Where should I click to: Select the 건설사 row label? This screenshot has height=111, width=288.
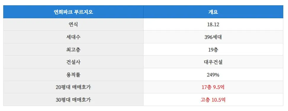(73, 62)
